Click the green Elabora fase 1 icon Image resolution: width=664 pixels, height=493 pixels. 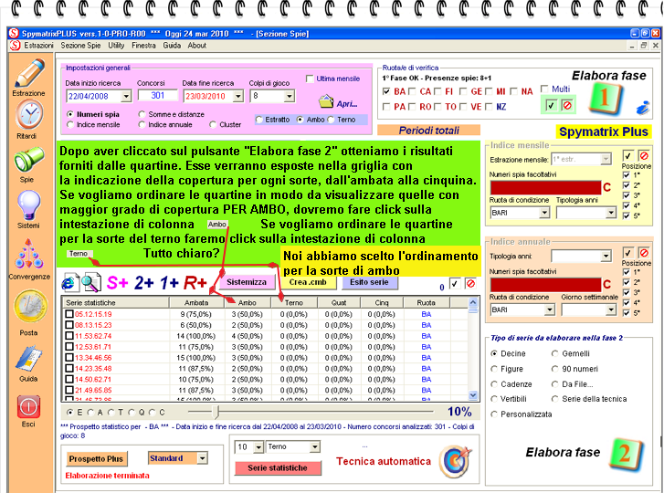click(606, 99)
